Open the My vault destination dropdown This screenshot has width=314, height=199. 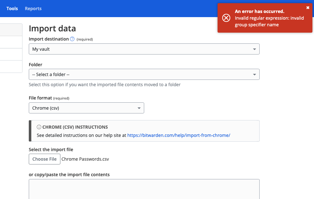[x=144, y=49]
